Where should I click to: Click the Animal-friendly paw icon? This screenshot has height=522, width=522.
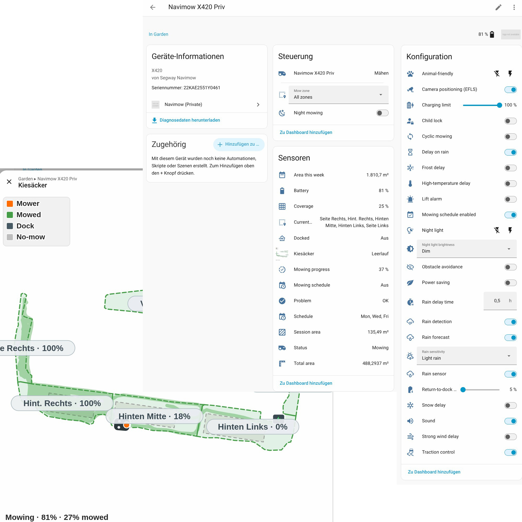pyautogui.click(x=410, y=74)
